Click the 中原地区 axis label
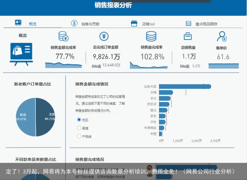 (150, 128)
